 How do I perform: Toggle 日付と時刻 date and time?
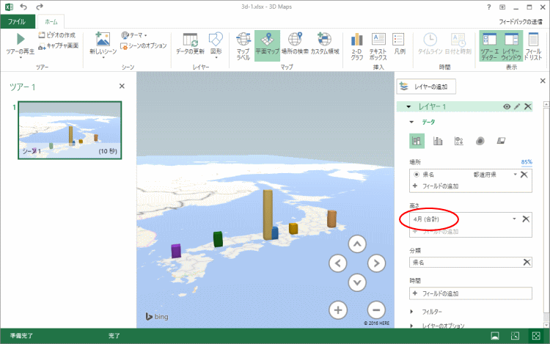[458, 44]
